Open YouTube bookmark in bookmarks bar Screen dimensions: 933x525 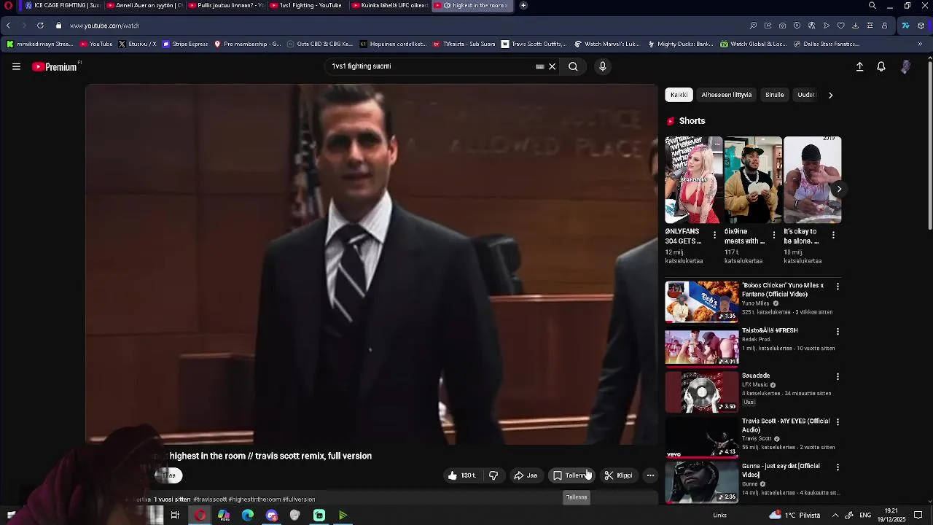[x=96, y=44]
